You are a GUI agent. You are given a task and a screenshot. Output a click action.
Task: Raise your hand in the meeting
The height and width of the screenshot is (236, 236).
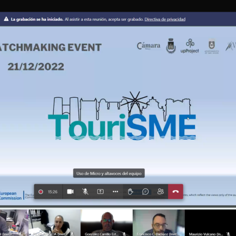point(130,192)
